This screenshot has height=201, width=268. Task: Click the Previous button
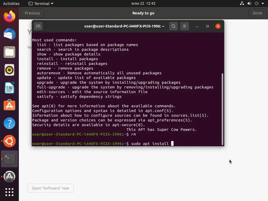32,13
